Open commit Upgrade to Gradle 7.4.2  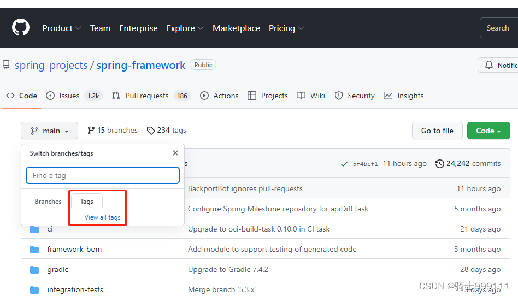(228, 270)
